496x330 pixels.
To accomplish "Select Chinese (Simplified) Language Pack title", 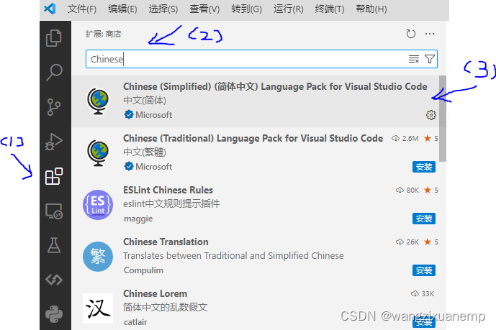I will coord(275,86).
